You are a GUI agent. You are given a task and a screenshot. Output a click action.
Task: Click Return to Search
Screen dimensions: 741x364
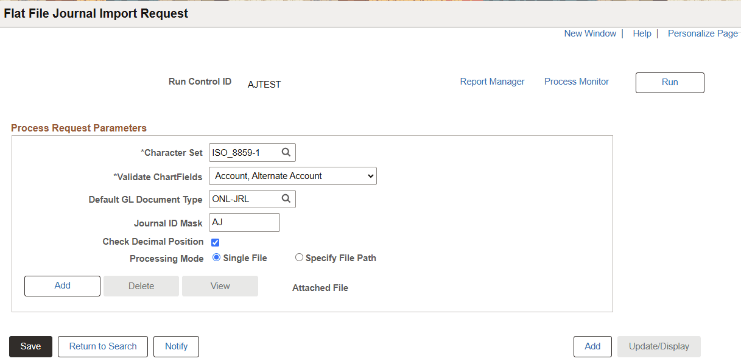click(102, 346)
